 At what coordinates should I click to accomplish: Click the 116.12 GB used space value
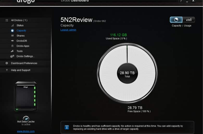coord(118,35)
